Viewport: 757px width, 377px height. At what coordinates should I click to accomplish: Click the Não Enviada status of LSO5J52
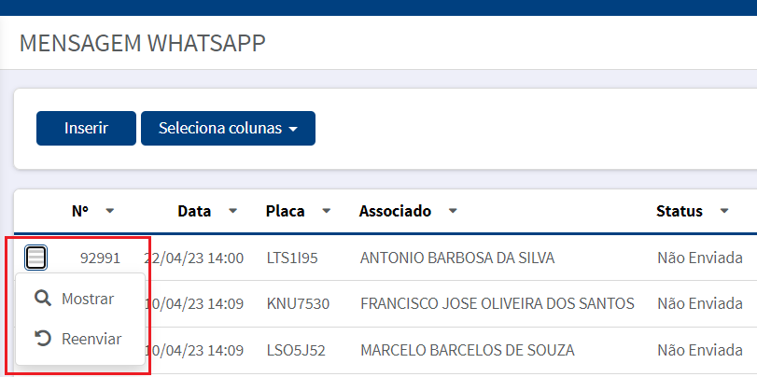click(699, 350)
